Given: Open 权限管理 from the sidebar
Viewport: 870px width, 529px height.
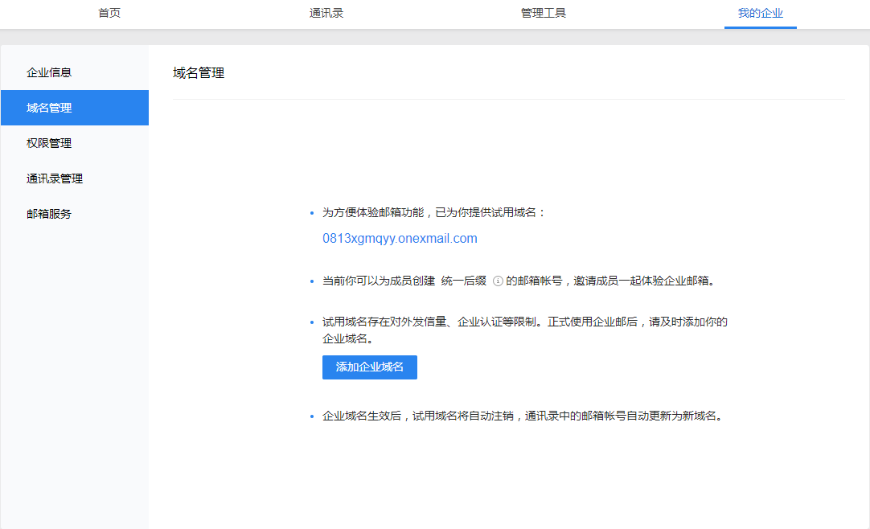Looking at the screenshot, I should click(x=49, y=143).
